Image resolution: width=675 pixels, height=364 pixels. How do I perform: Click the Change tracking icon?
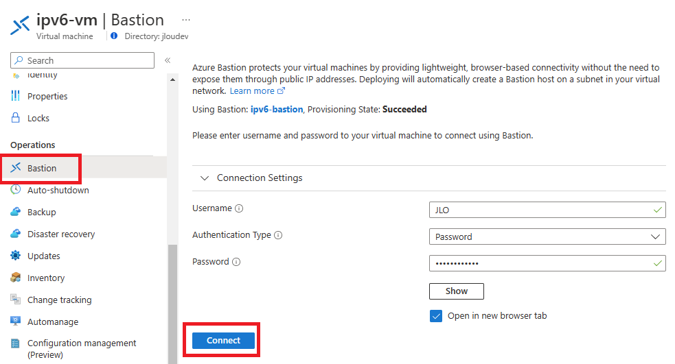click(16, 299)
